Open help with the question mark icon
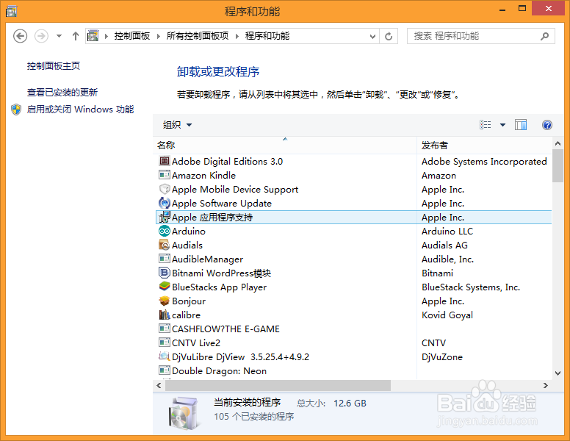Viewport: 570px width, 441px height. (546, 125)
